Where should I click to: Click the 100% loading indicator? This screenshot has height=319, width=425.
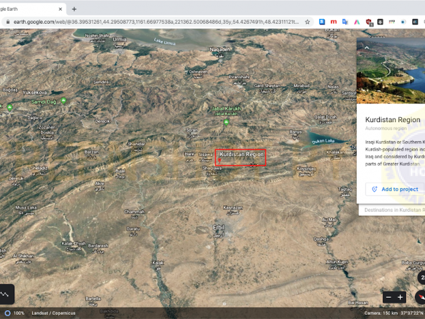tap(15, 313)
